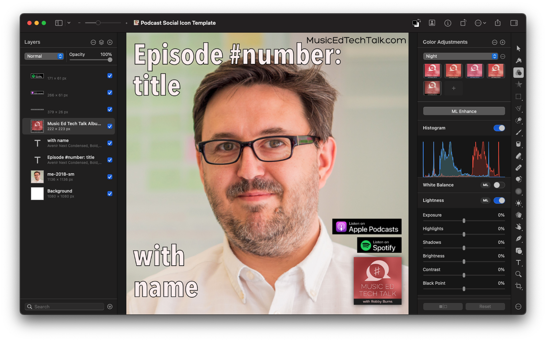The image size is (546, 341).
Task: Select the Arrange arrow tool
Action: 518,48
